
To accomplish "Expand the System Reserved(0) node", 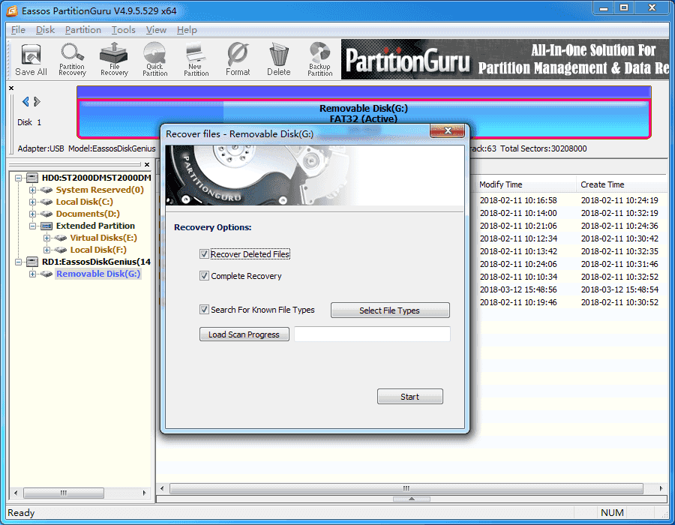I will 33,190.
